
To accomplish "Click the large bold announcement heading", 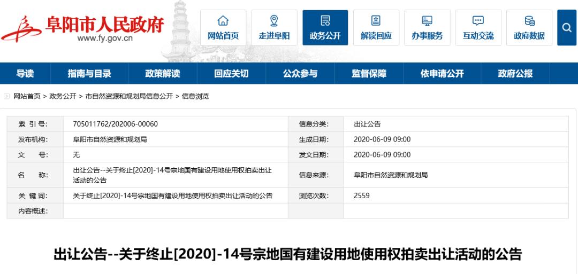I will (288, 255).
